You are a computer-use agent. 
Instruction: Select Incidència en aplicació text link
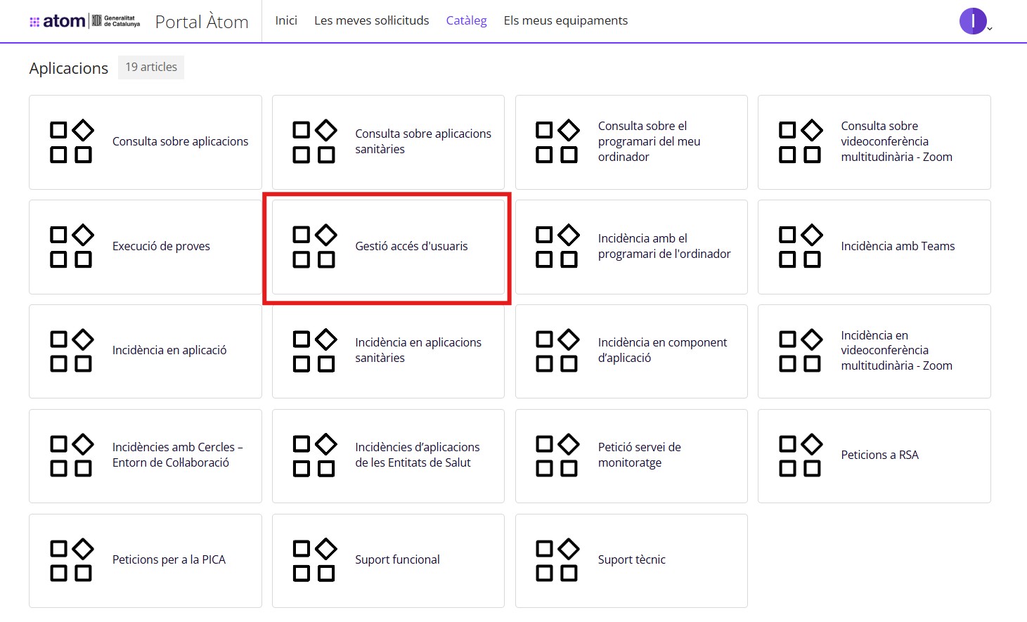pyautogui.click(x=169, y=350)
